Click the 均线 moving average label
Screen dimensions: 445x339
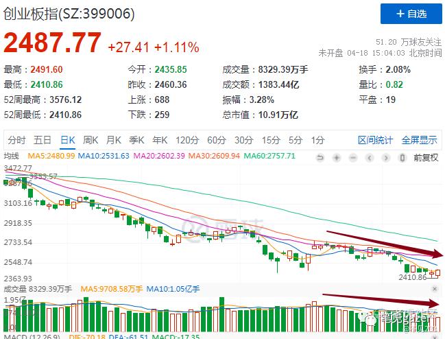coord(12,156)
